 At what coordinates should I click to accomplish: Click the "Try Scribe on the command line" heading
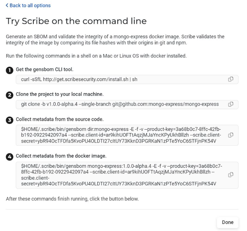tap(76, 21)
